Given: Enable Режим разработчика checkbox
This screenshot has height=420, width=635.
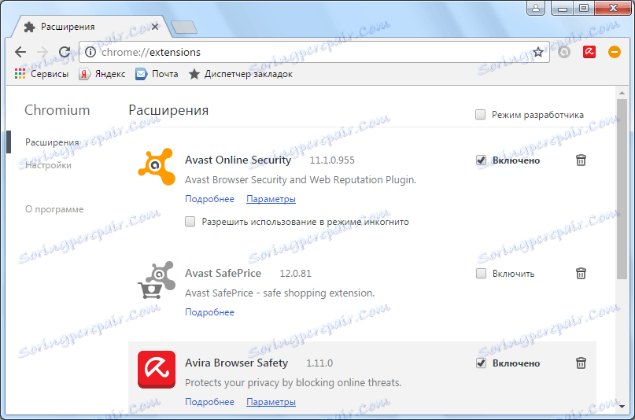Looking at the screenshot, I should [x=480, y=115].
